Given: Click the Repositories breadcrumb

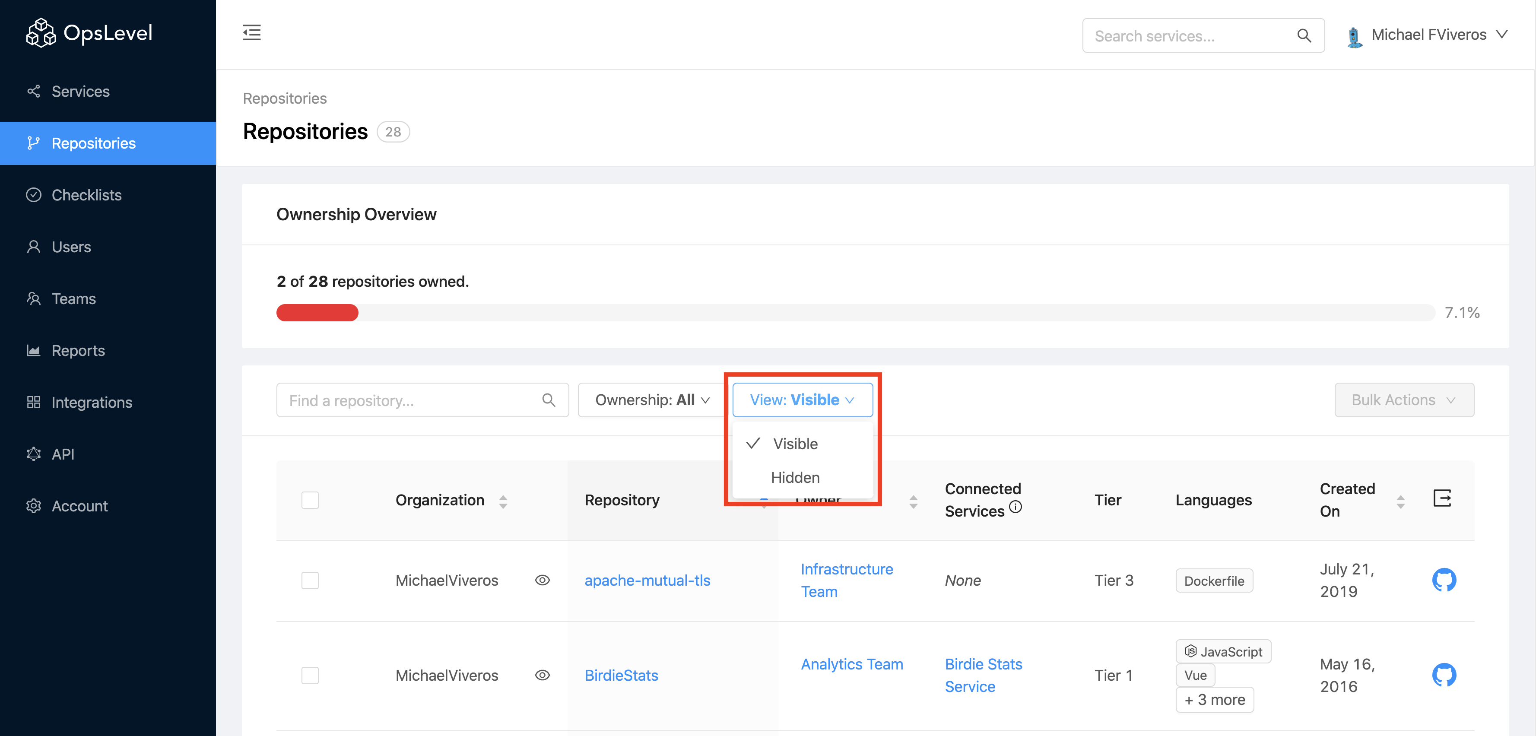Looking at the screenshot, I should tap(284, 98).
